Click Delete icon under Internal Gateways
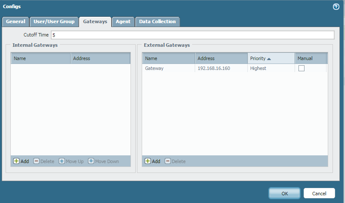 [x=37, y=161]
